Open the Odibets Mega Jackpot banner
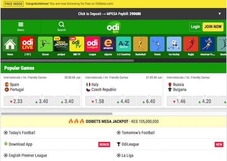Viewport: 227px width, 161px height. 113,122
